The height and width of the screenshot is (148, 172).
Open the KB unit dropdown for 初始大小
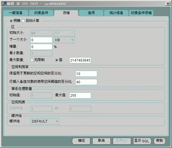[x=64, y=33]
